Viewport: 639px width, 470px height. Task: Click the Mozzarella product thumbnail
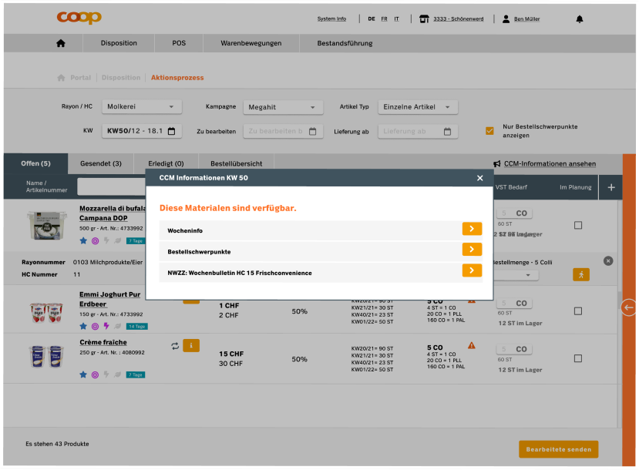pos(46,225)
